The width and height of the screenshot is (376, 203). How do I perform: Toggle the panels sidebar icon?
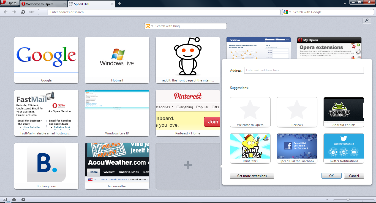[5, 199]
